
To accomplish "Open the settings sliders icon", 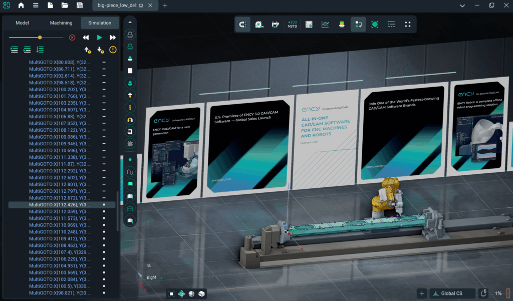I will (x=391, y=25).
